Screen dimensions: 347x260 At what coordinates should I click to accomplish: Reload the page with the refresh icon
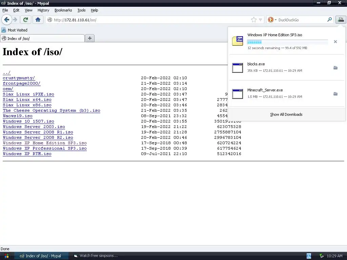[25, 20]
